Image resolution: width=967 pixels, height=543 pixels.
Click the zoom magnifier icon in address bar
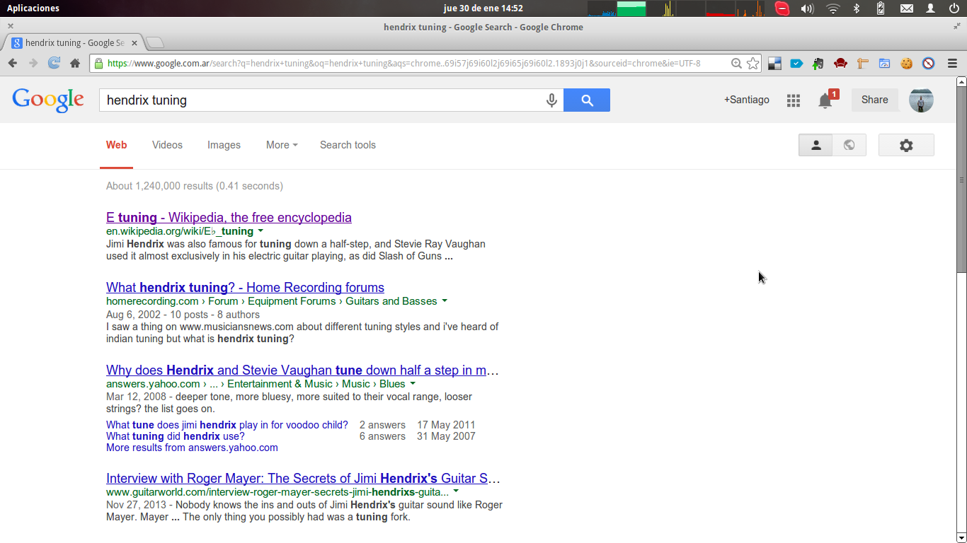point(736,64)
